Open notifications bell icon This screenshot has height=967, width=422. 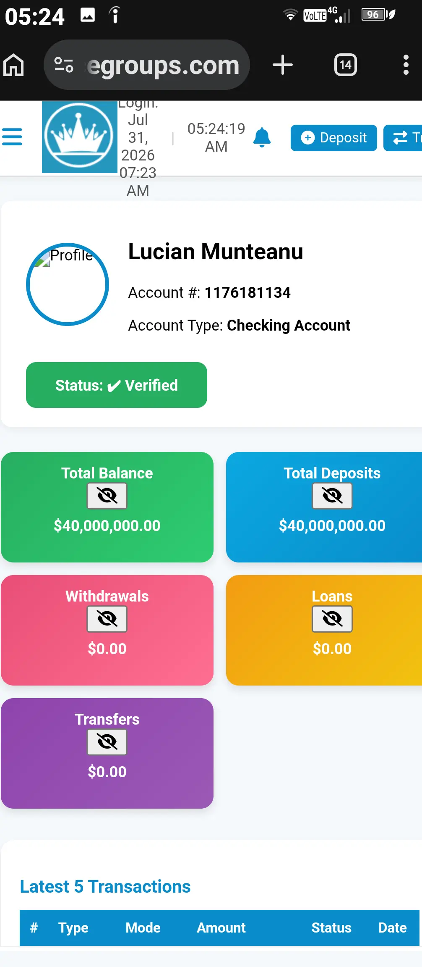(x=262, y=137)
